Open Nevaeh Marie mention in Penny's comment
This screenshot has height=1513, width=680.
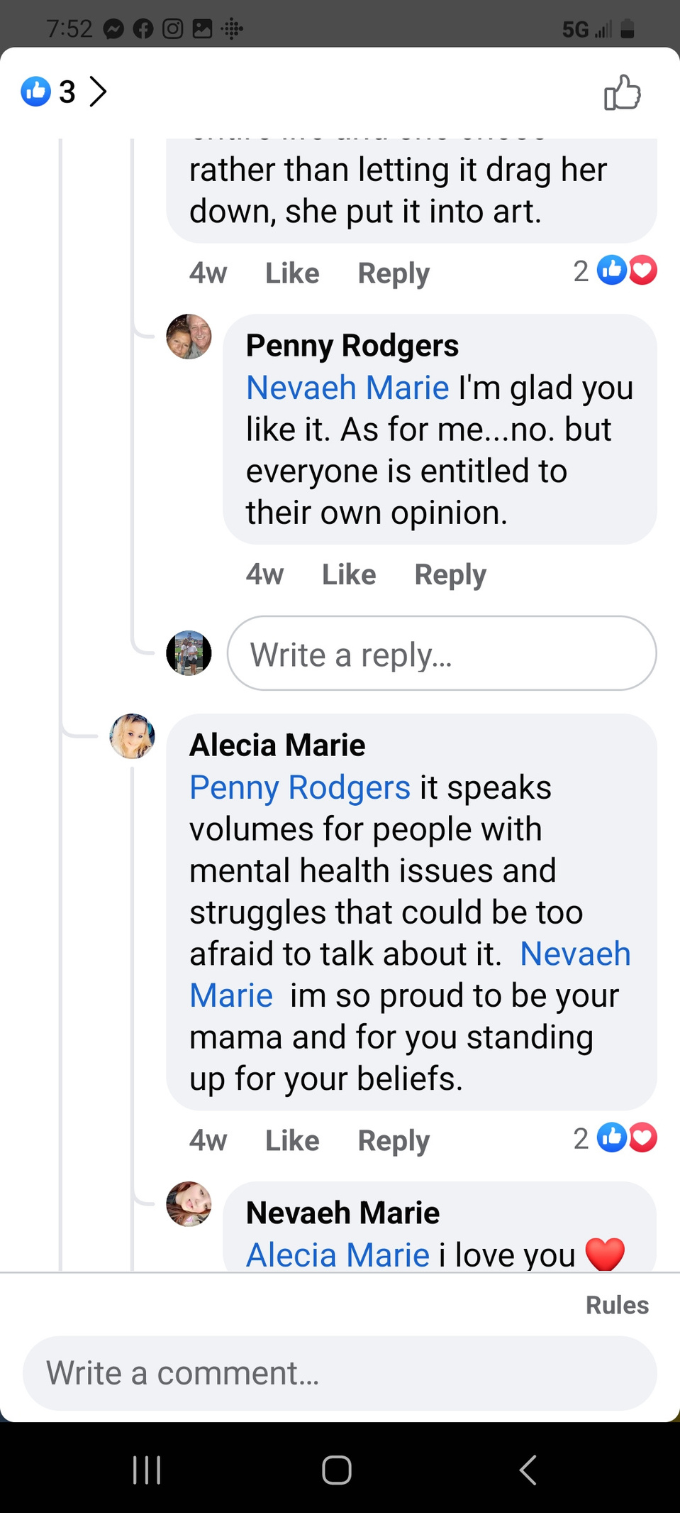click(x=347, y=388)
